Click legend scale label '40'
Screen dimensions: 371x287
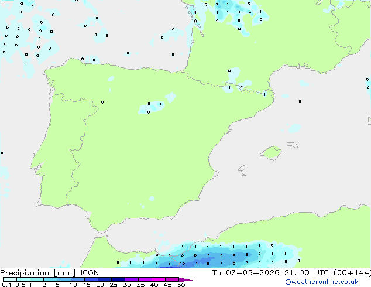point(154,285)
